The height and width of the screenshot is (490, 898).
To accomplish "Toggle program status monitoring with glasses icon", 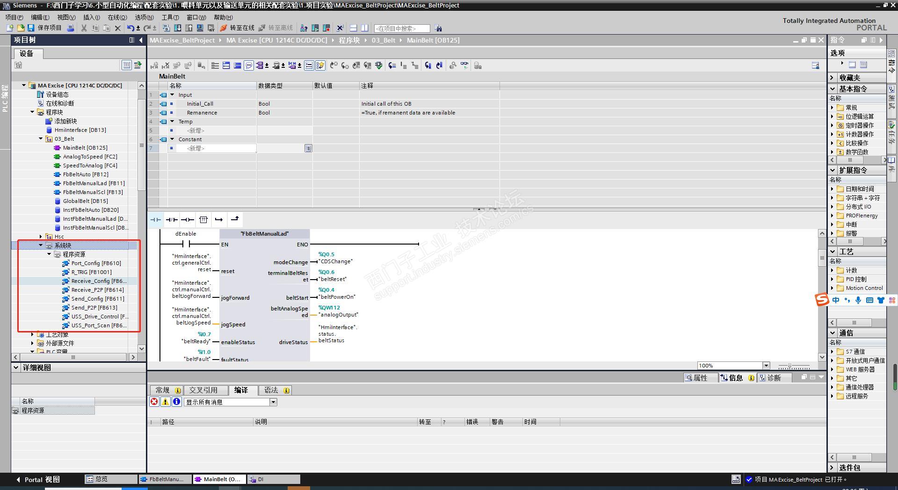I will [464, 65].
